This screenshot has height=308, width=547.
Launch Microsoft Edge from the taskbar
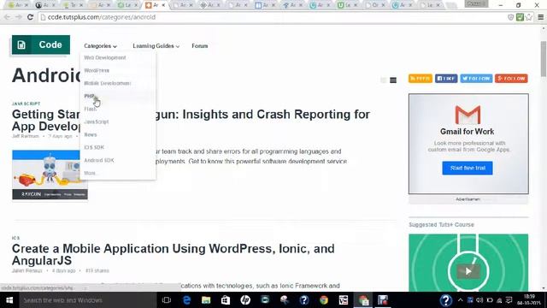pos(186,300)
